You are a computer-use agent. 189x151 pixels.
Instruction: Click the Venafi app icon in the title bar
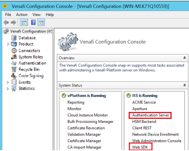5,6
